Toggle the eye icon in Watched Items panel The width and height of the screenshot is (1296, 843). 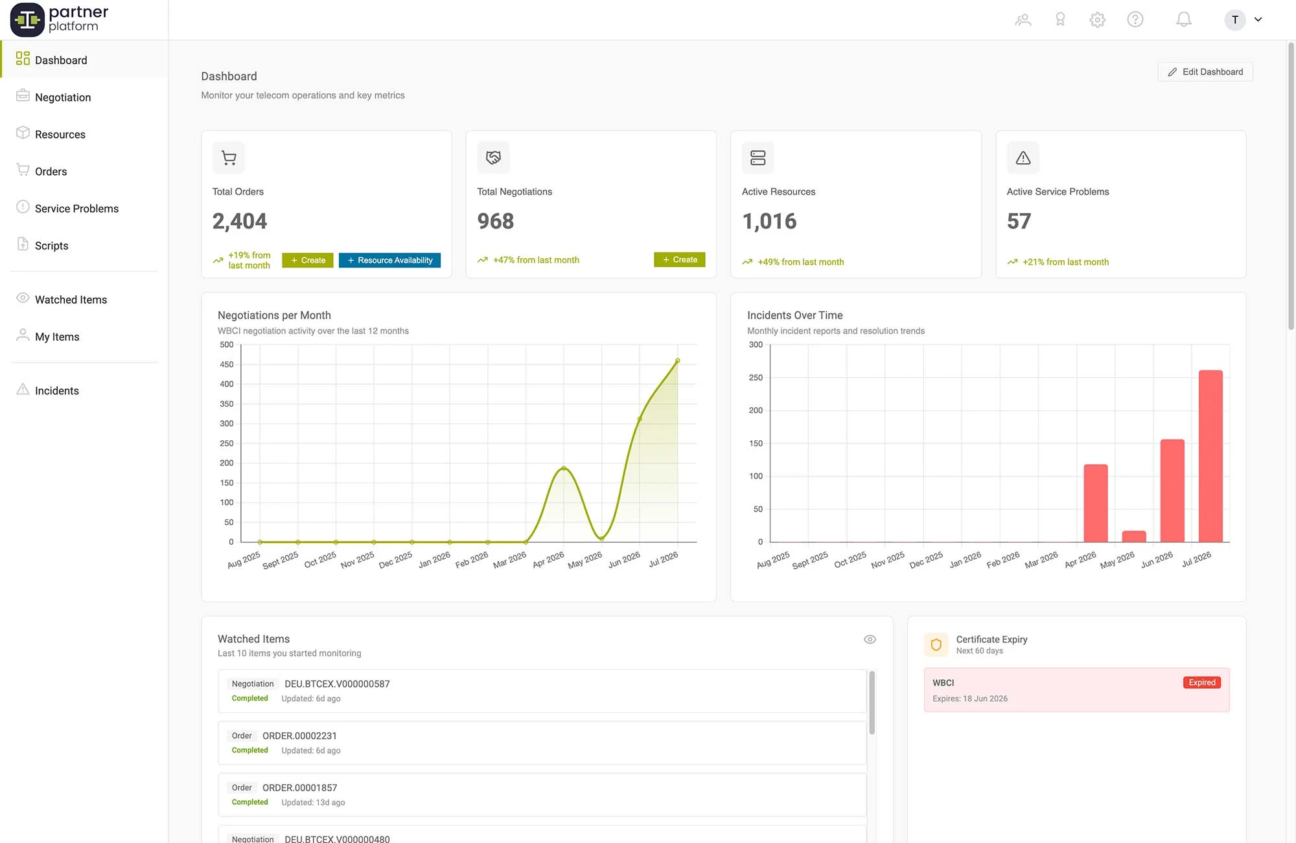870,639
